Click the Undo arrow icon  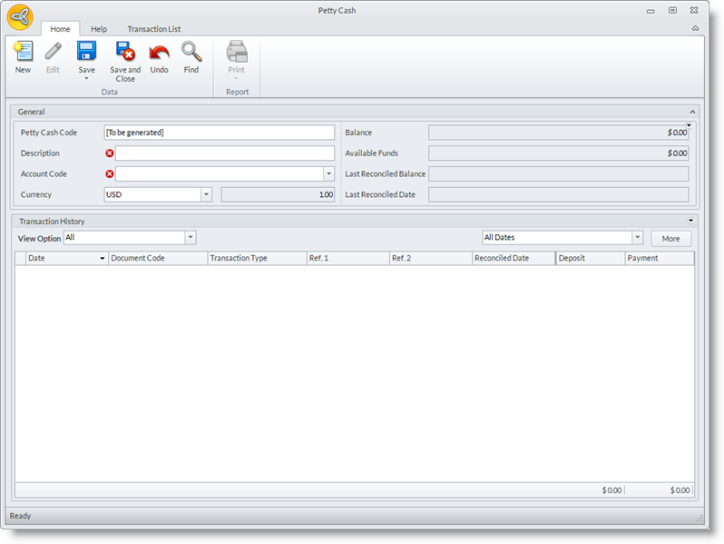coord(160,52)
